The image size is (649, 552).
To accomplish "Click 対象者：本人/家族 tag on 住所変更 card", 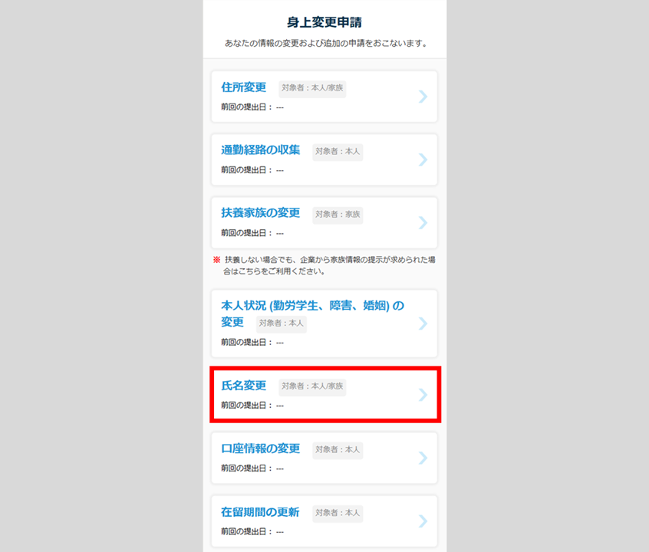I will [312, 88].
